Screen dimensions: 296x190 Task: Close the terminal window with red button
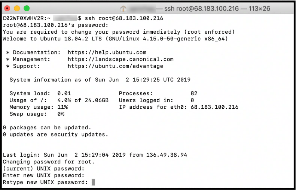point(8,8)
